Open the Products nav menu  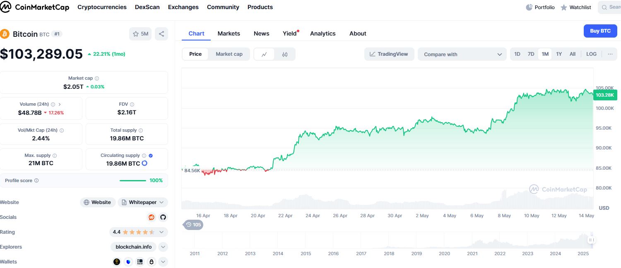tap(260, 7)
